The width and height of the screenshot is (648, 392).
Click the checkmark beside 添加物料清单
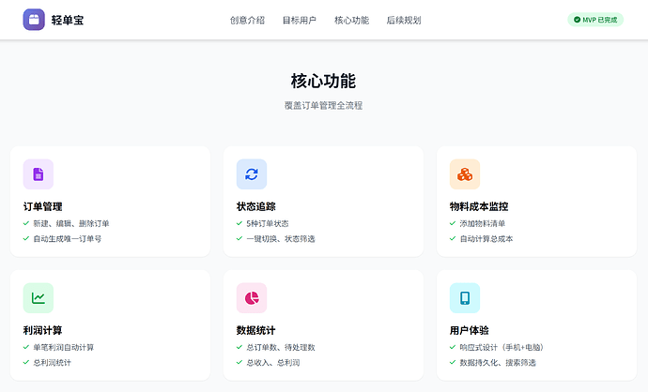[x=453, y=223]
